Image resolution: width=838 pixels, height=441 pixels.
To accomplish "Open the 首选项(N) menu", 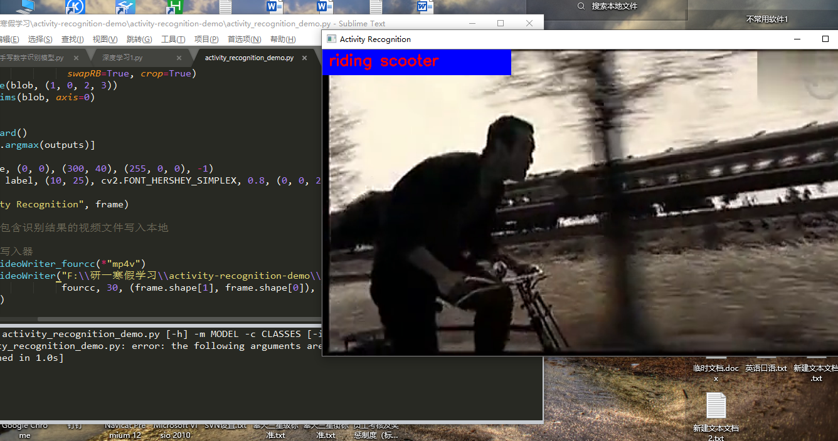I will click(x=243, y=39).
